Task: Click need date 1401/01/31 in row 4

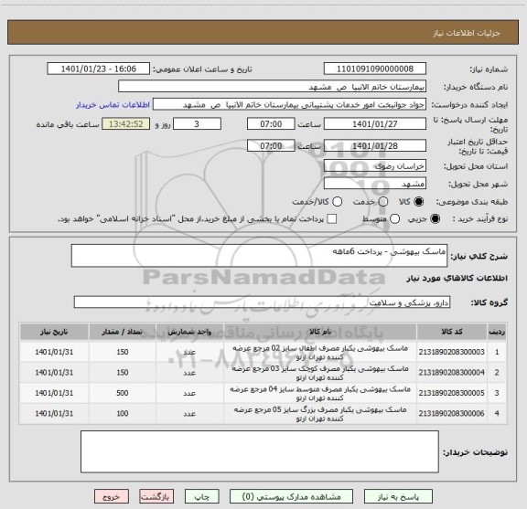Action: pyautogui.click(x=54, y=413)
